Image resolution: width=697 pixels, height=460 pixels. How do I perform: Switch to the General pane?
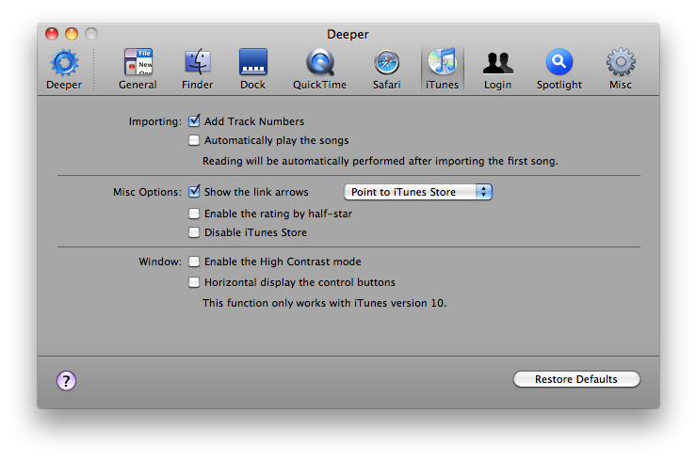tap(138, 69)
